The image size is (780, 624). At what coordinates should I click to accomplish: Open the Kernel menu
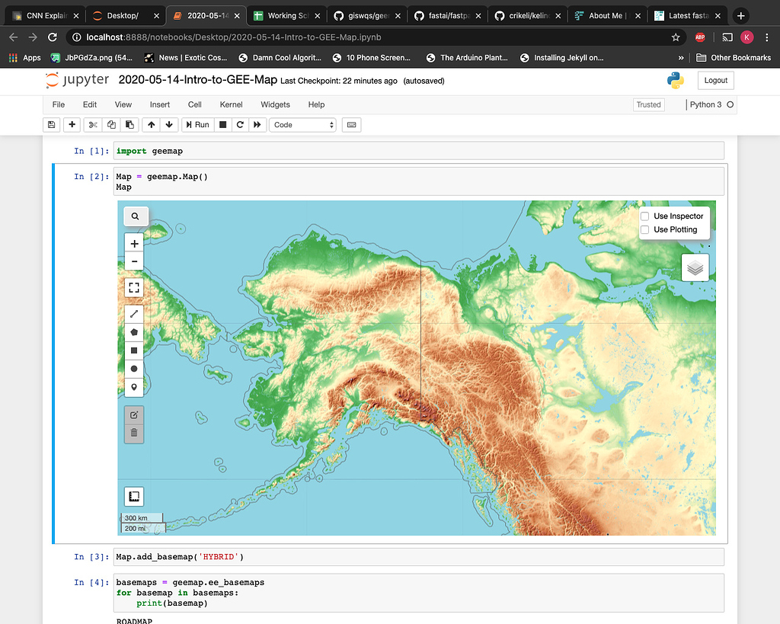coord(231,104)
